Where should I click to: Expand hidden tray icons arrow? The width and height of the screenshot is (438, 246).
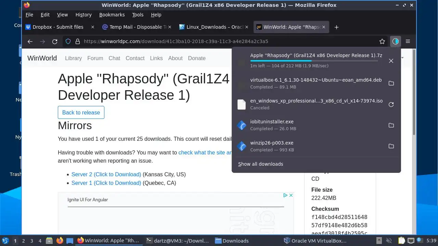(379, 241)
